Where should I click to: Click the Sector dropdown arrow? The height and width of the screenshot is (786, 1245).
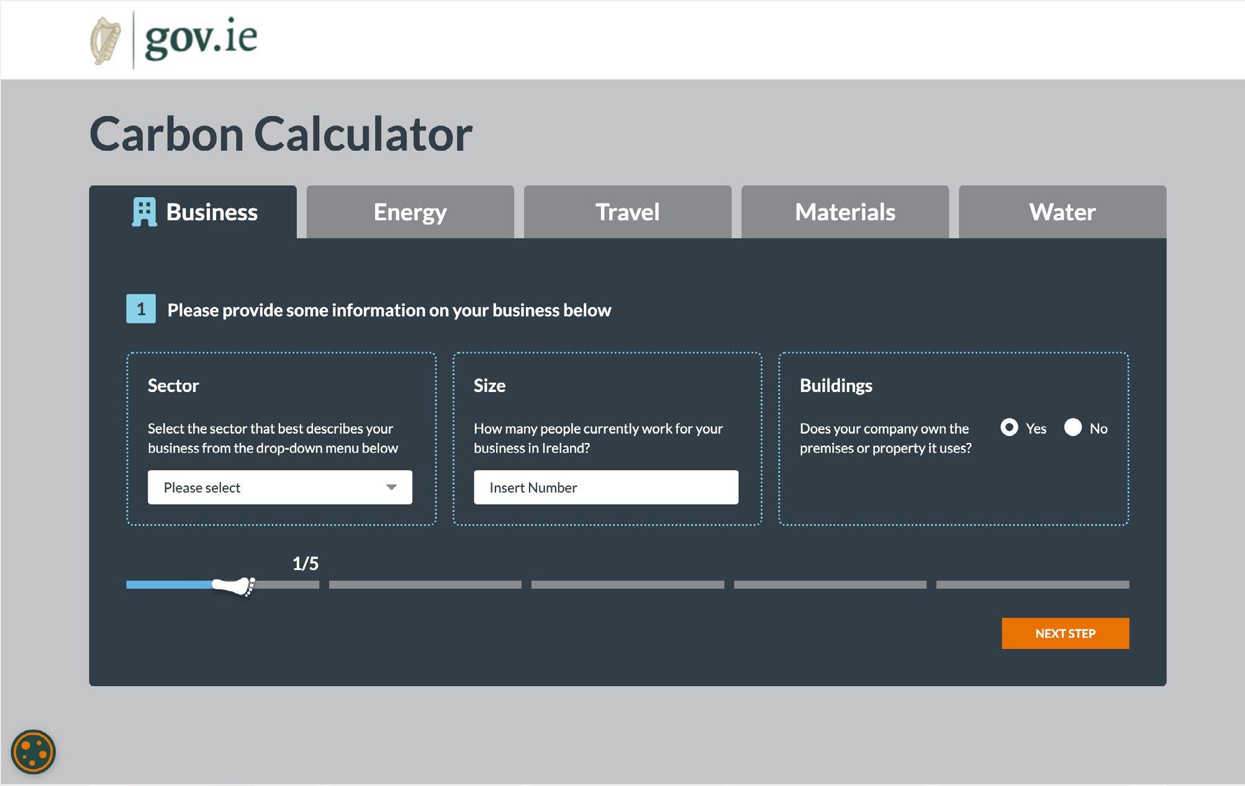[x=391, y=488]
